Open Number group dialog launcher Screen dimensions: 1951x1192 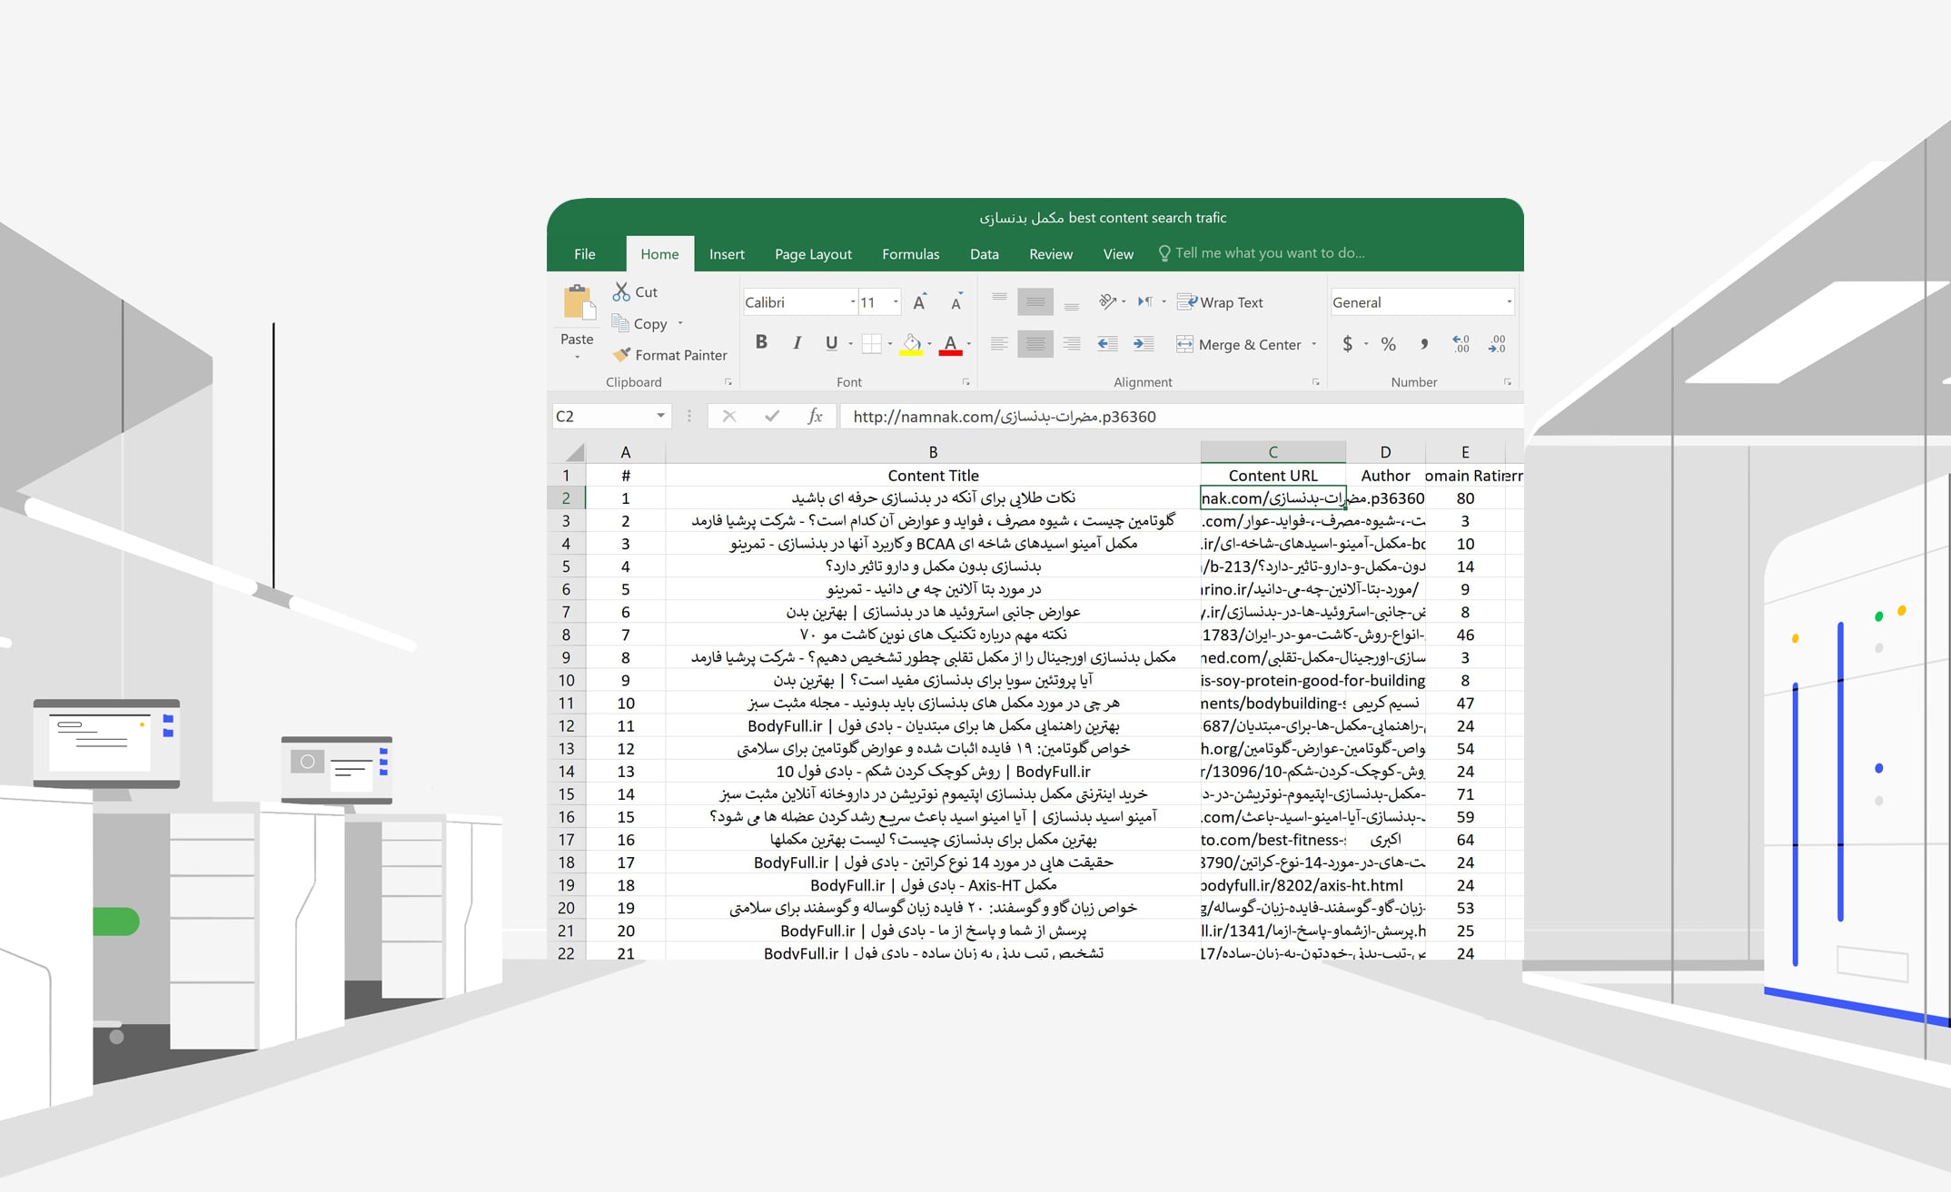coord(1508,382)
